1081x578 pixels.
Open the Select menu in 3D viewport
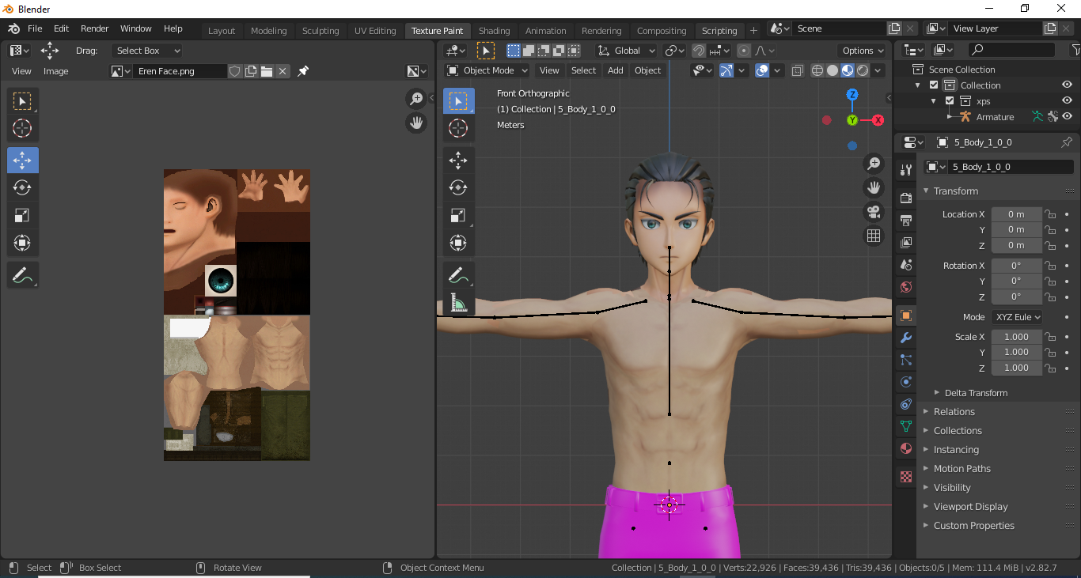click(x=583, y=70)
